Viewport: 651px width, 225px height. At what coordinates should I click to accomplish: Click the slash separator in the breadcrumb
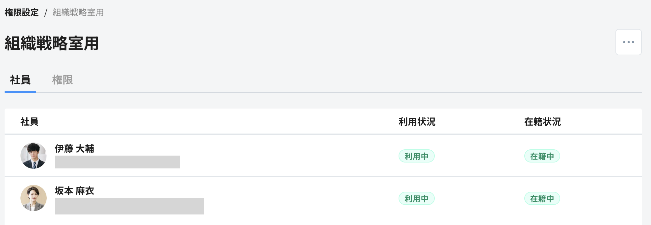(x=46, y=13)
